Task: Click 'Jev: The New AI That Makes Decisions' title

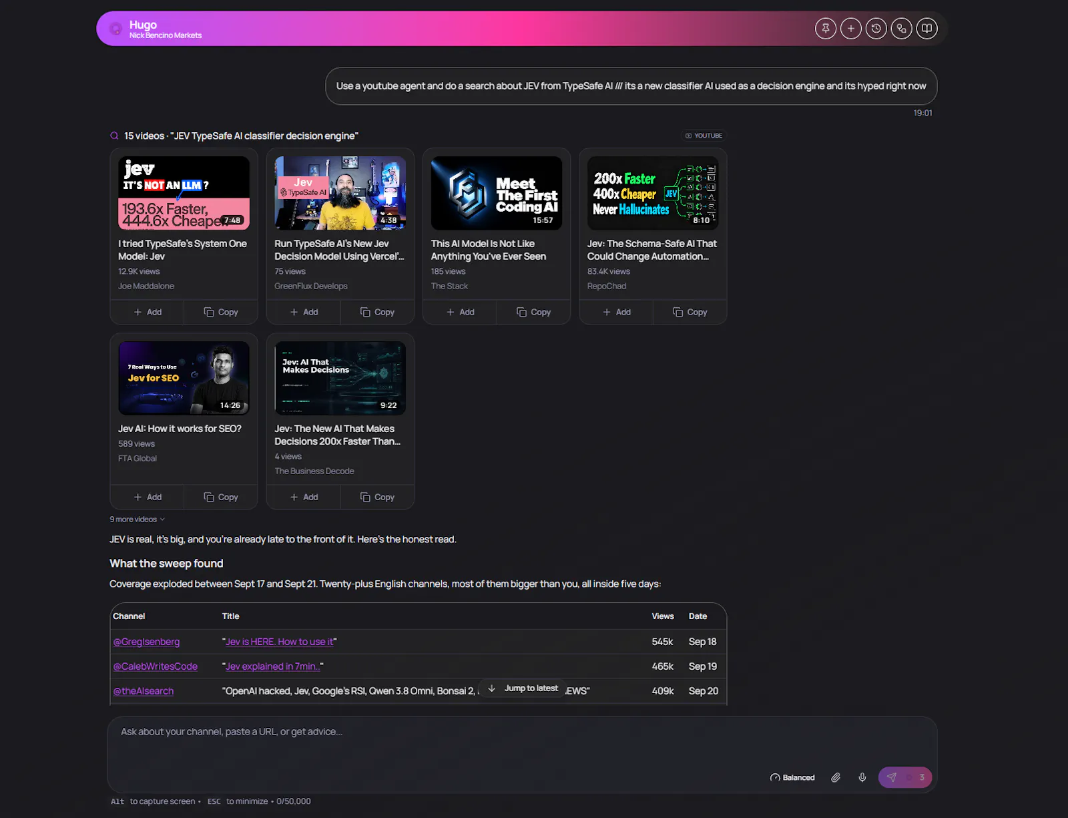Action: pyautogui.click(x=338, y=435)
